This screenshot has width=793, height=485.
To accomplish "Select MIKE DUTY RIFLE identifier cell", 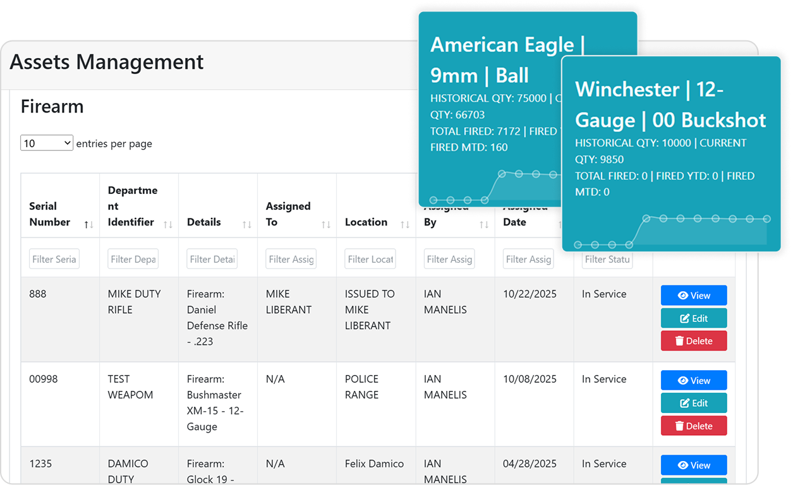I will pos(139,320).
